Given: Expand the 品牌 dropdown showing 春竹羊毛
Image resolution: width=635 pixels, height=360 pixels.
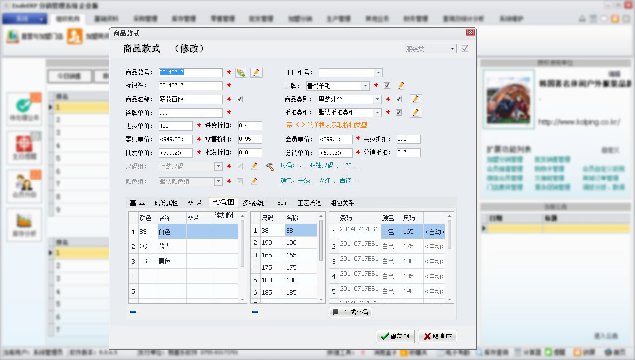Looking at the screenshot, I should 365,86.
